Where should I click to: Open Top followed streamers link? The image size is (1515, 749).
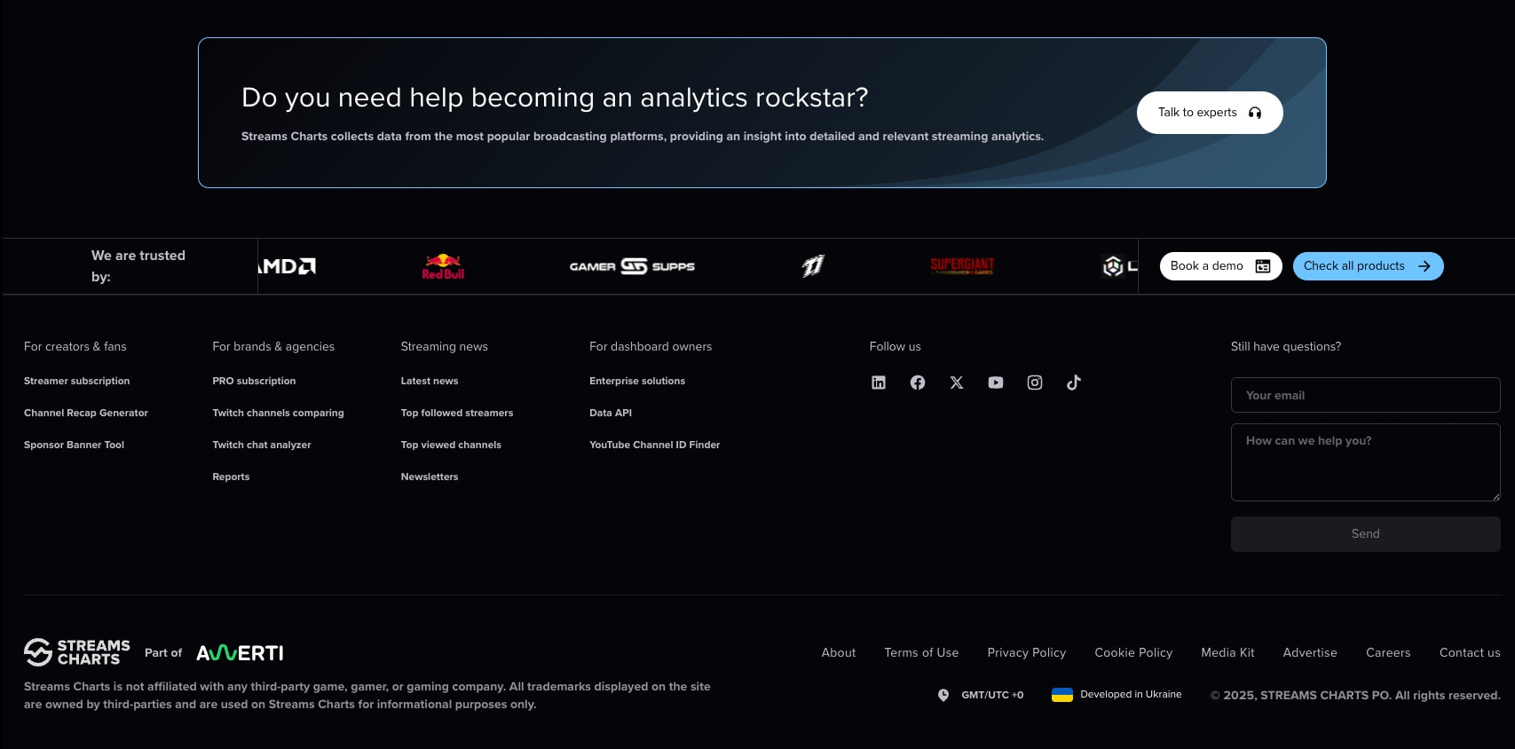pos(457,413)
